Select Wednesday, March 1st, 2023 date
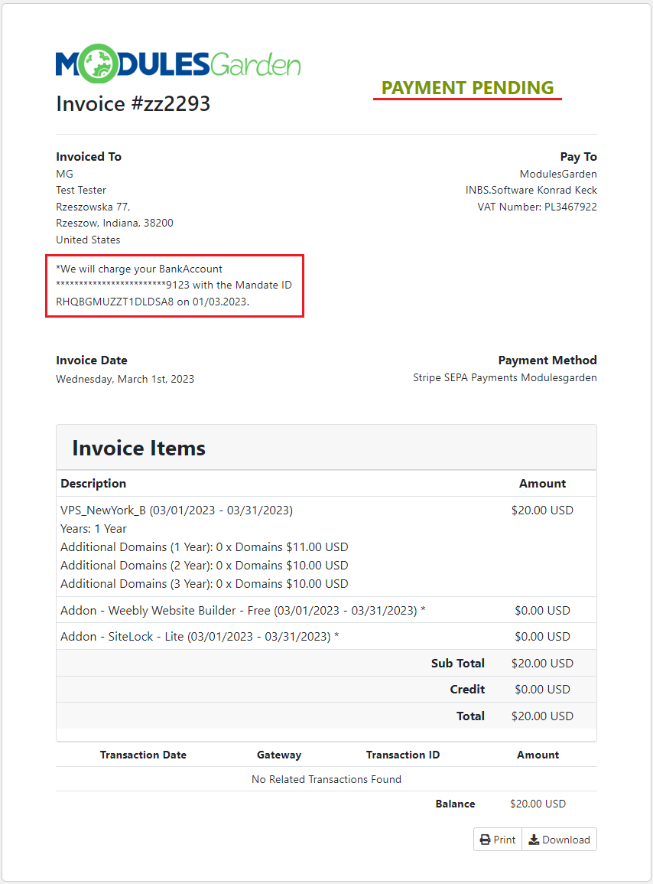Image resolution: width=653 pixels, height=884 pixels. point(125,379)
